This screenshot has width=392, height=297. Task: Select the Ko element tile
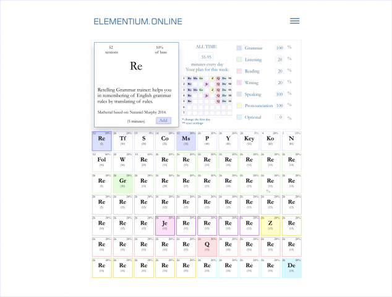click(270, 141)
